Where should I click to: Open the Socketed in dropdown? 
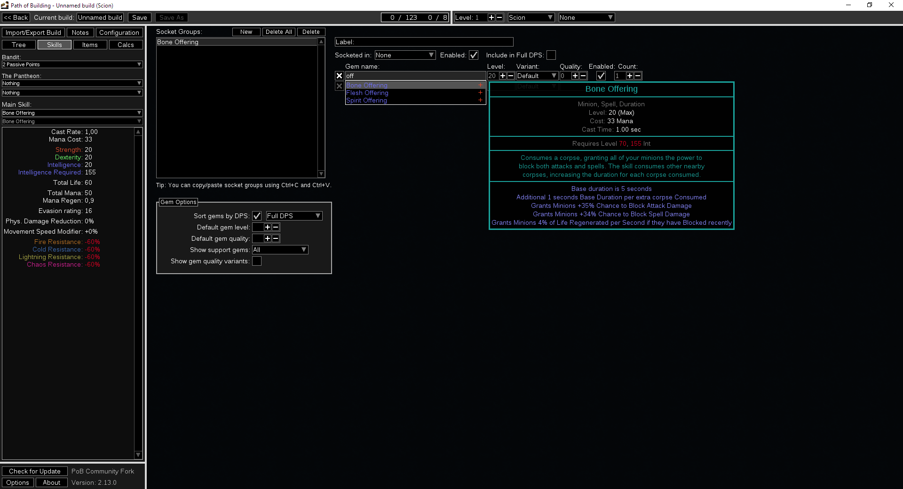pos(405,55)
